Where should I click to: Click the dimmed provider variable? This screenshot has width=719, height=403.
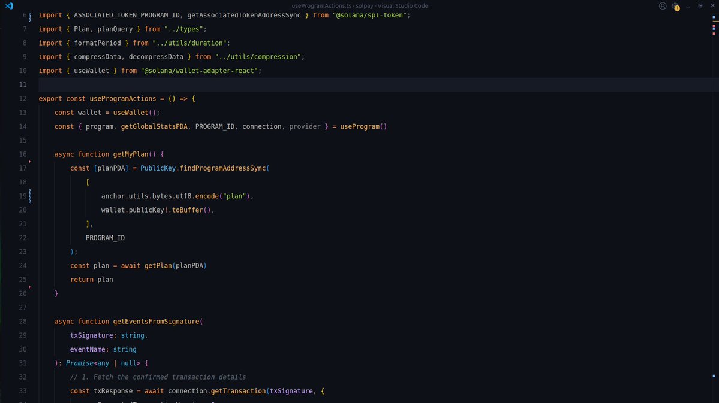pos(305,126)
